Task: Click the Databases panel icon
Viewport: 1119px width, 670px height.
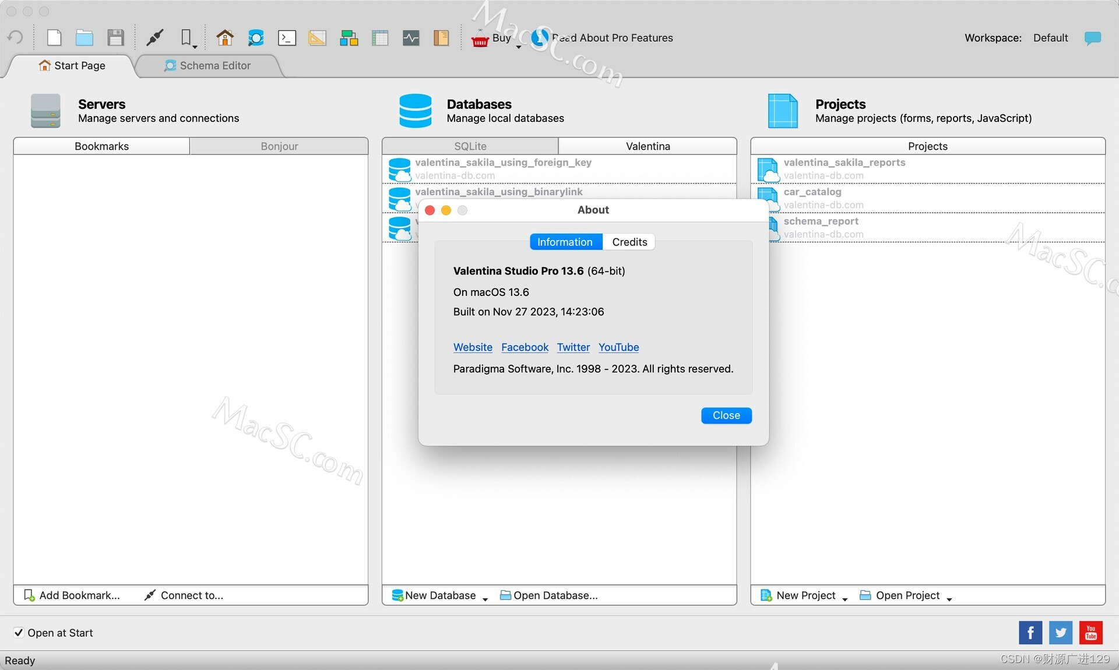Action: [414, 110]
